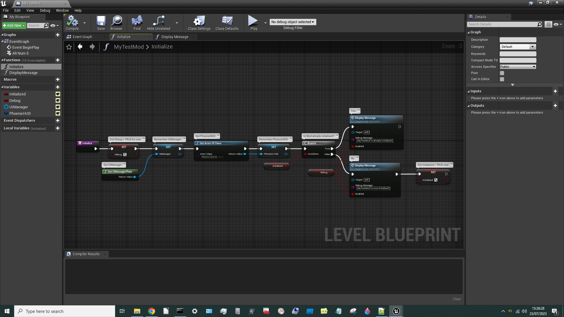
Task: Browse to asset in Content Browser
Action: [116, 23]
